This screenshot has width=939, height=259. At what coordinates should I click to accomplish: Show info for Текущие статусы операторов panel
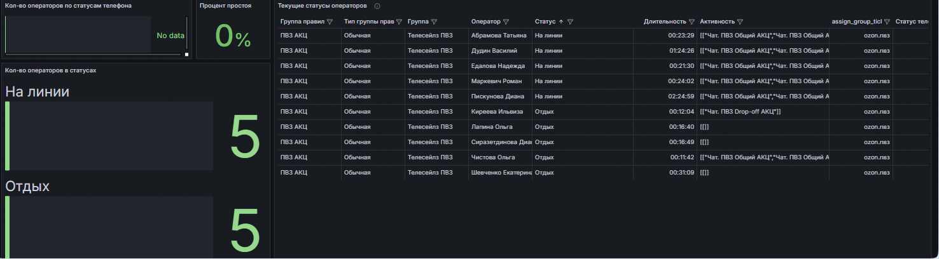[x=377, y=6]
